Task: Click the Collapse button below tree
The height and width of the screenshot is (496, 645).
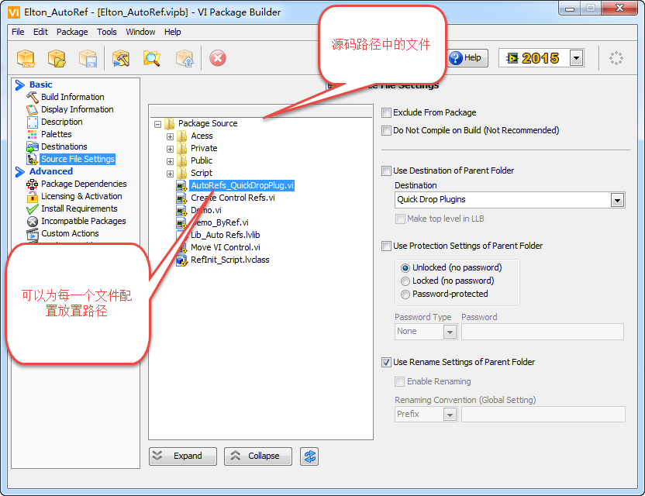Action: click(x=258, y=456)
